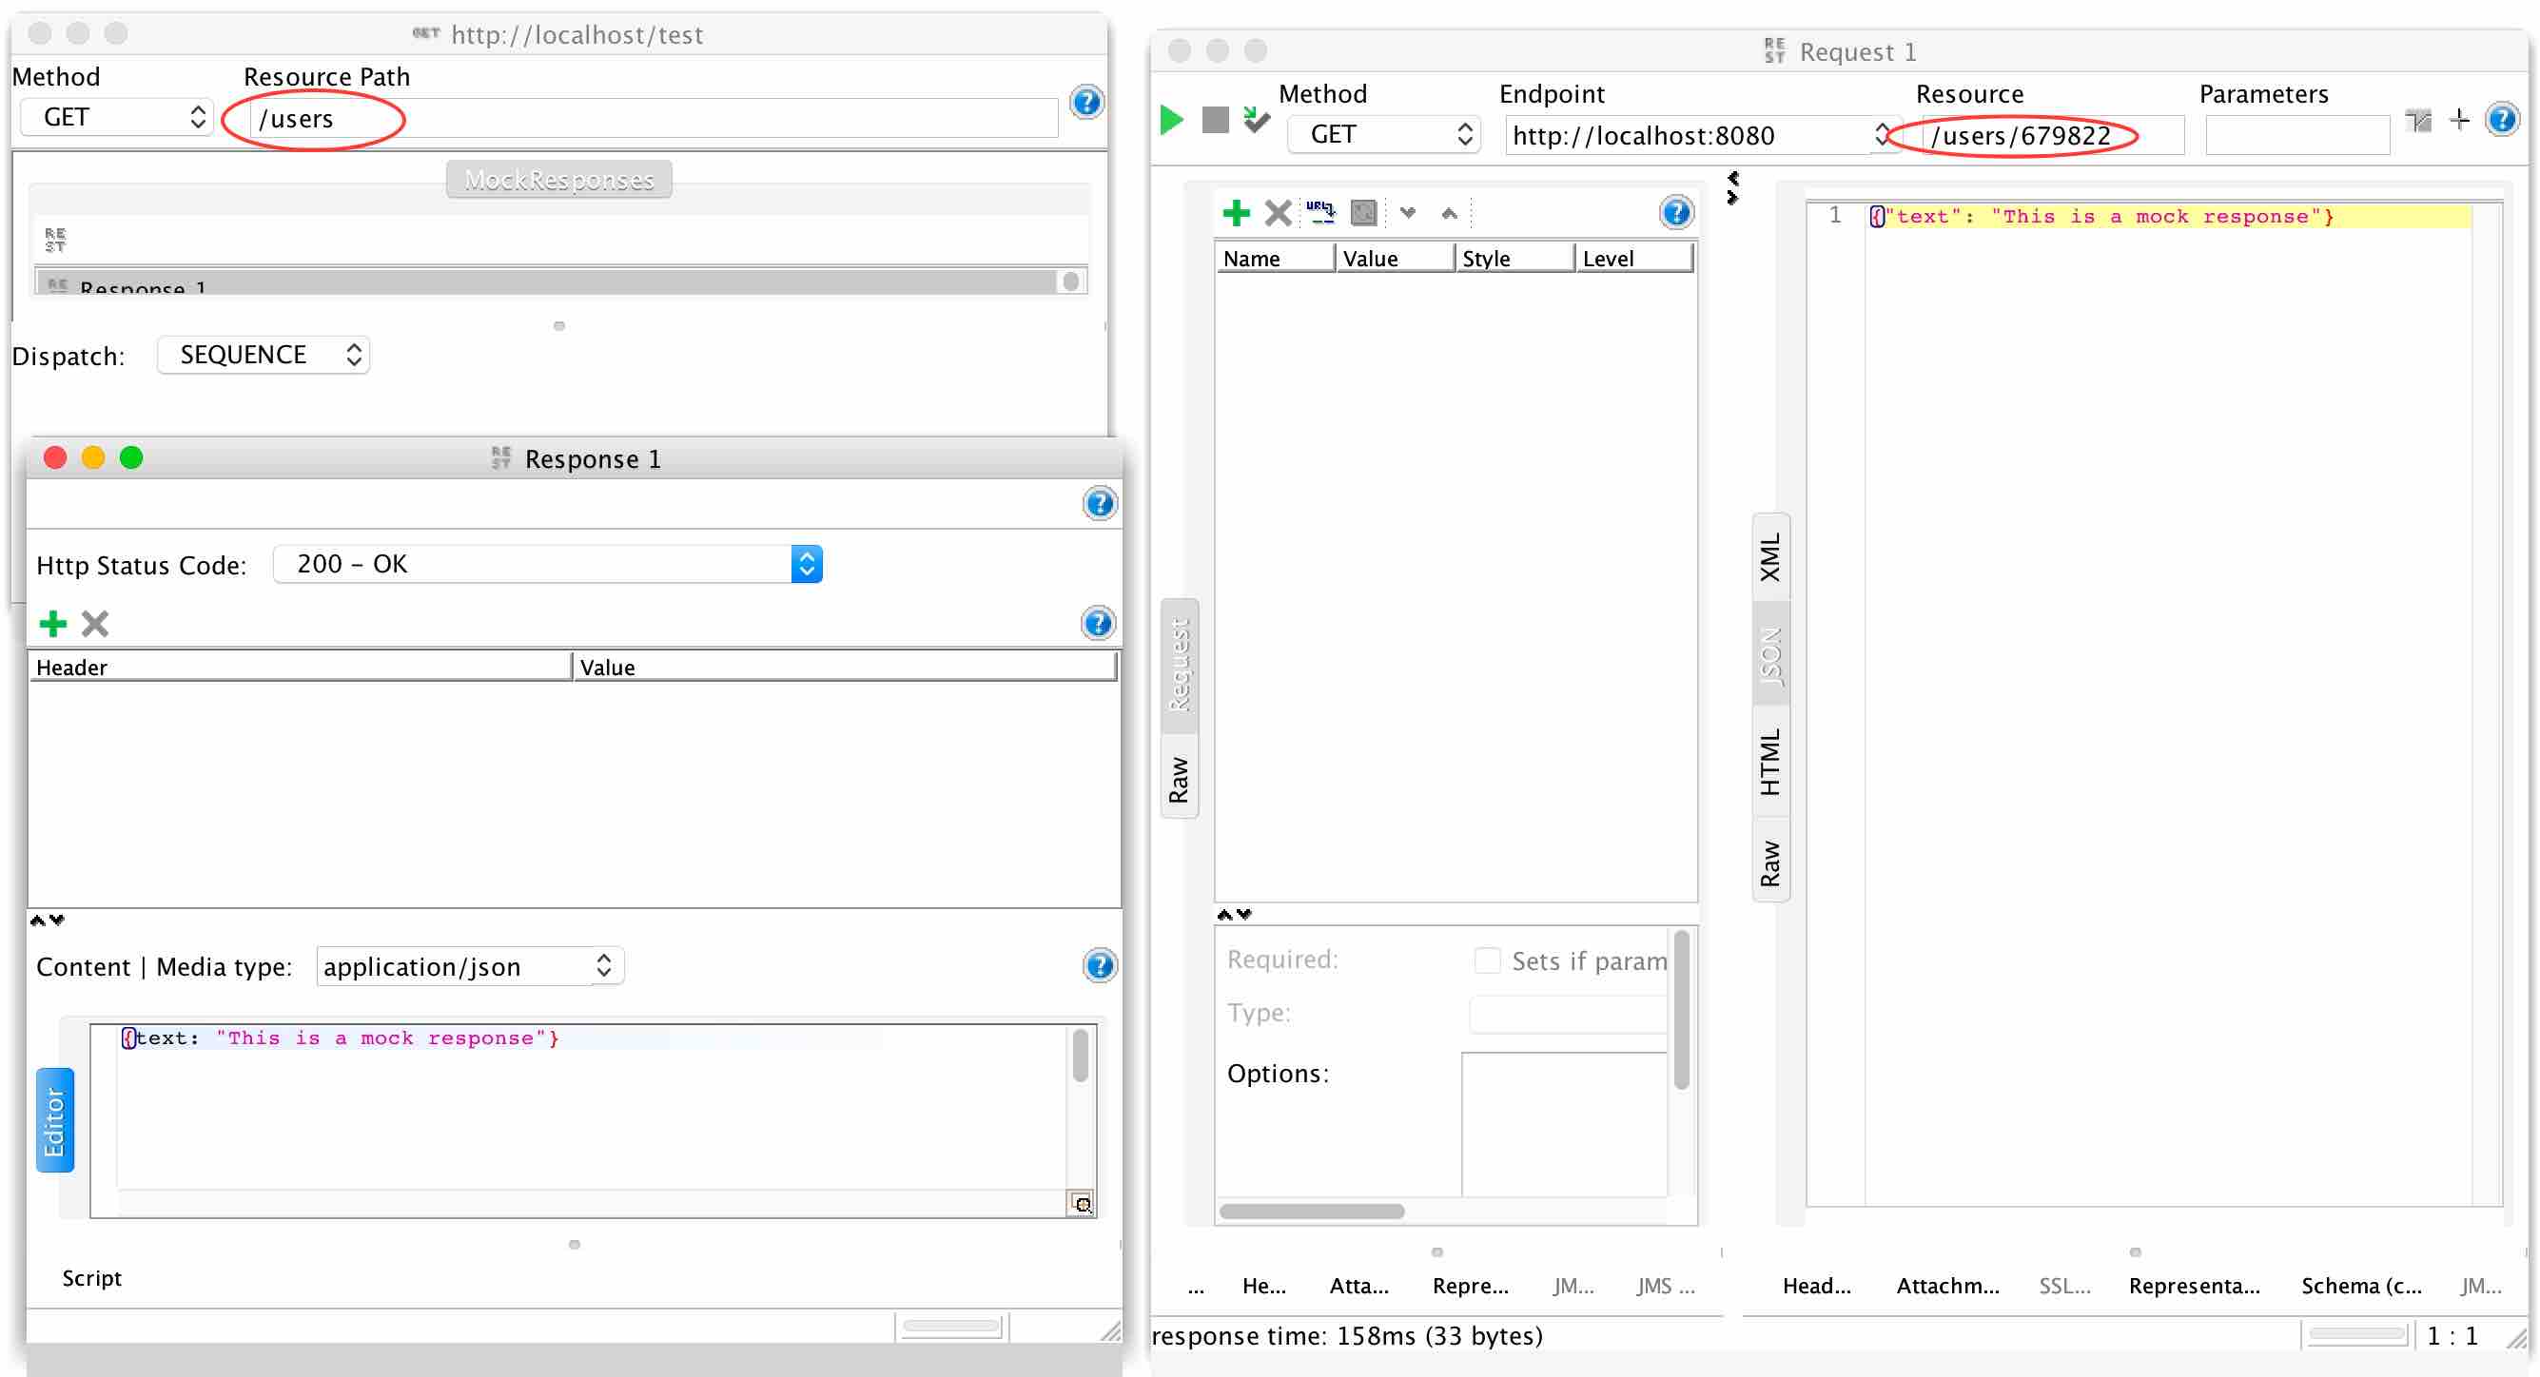
Task: Open the response Representa... tab
Action: tap(2194, 1287)
